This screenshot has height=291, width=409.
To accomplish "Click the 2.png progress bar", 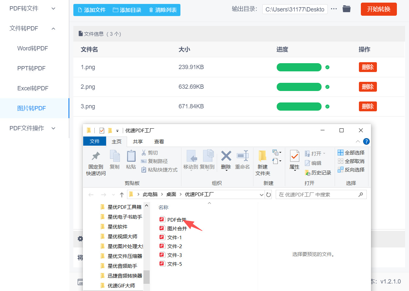I will pos(299,87).
